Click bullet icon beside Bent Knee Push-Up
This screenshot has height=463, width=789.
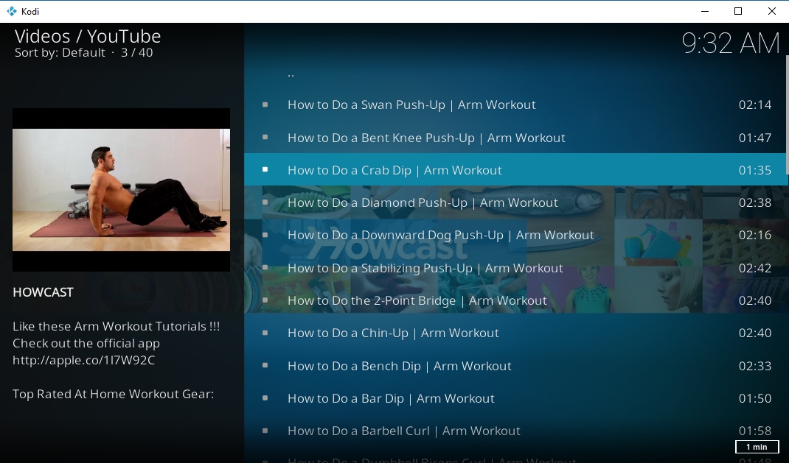[x=265, y=137]
